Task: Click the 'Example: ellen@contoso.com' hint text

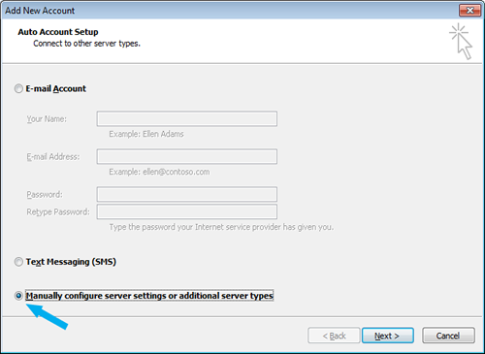Action: click(x=159, y=172)
